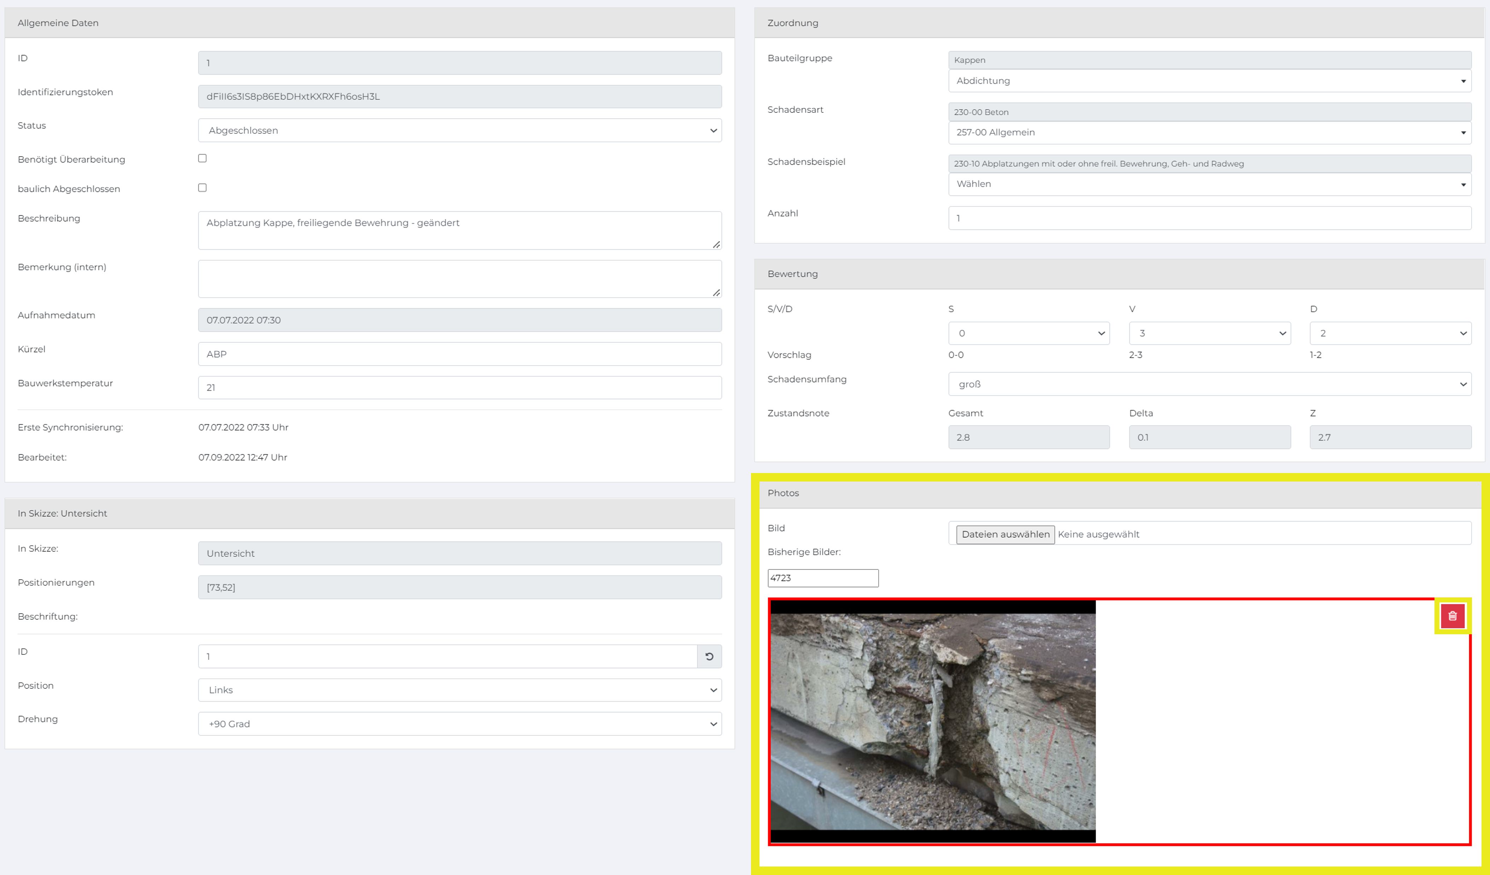Open the Position dropdown showing Links
This screenshot has height=875, width=1490.
pyautogui.click(x=459, y=690)
